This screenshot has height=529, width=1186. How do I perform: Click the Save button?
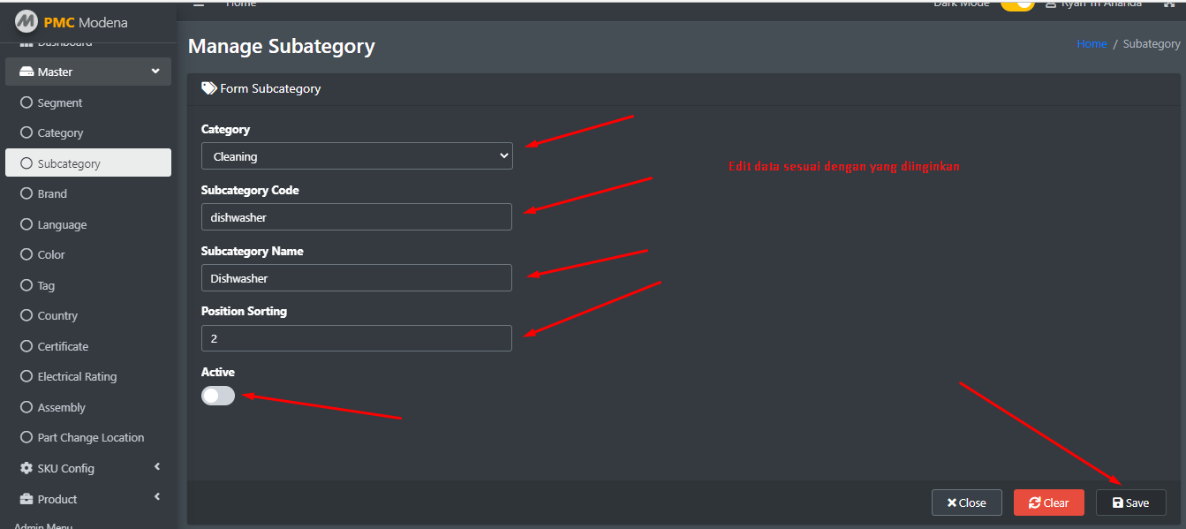click(x=1131, y=503)
